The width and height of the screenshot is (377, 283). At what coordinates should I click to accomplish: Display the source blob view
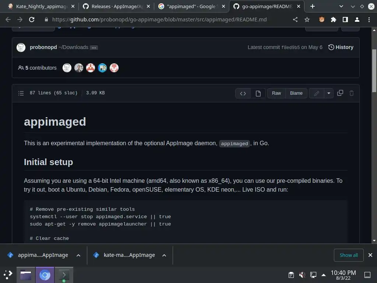[243, 93]
